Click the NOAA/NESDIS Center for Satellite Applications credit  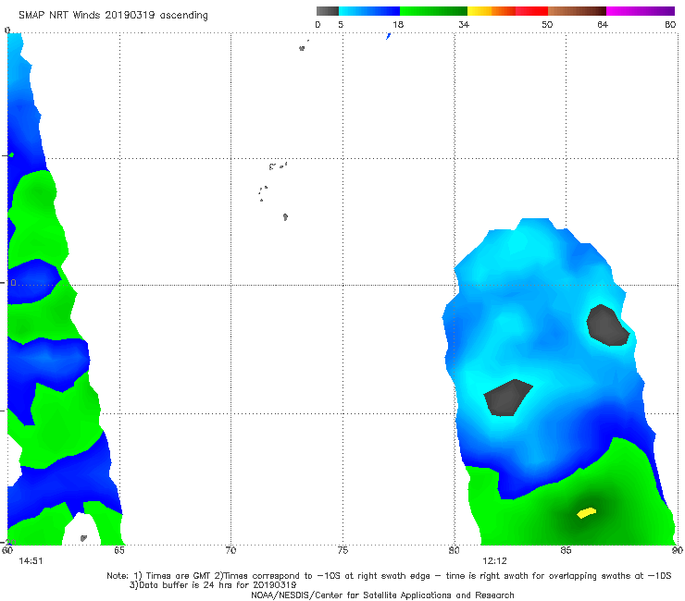point(382,595)
